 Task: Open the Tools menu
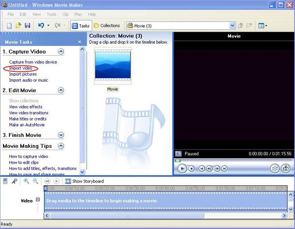(51, 14)
